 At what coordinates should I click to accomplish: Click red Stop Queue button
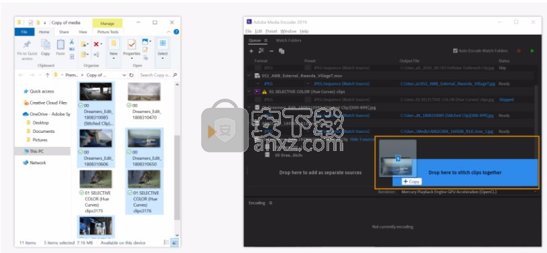click(519, 51)
